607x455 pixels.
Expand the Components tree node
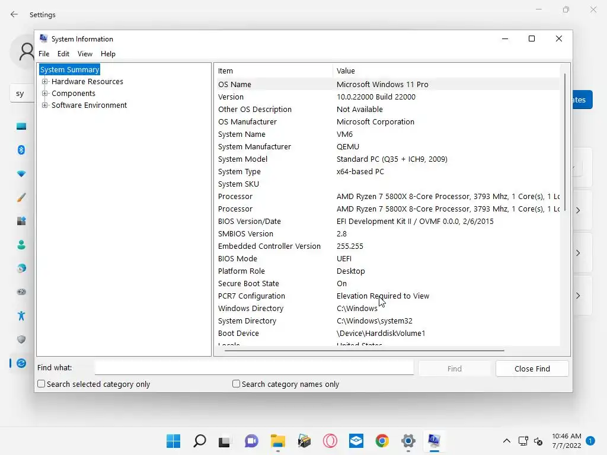45,93
